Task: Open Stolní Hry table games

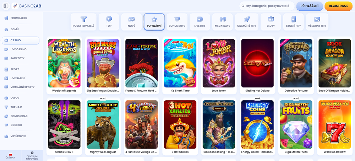Action: tap(294, 22)
